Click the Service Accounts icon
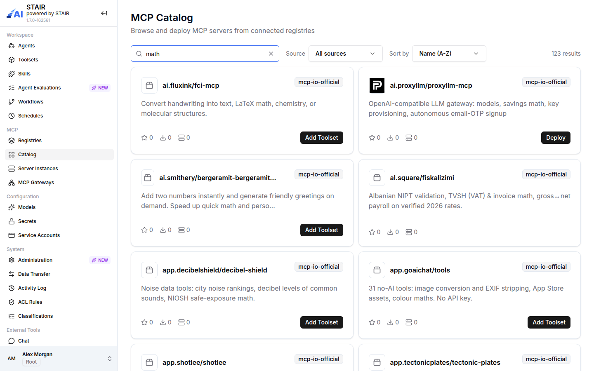Image resolution: width=594 pixels, height=371 pixels. coord(12,235)
